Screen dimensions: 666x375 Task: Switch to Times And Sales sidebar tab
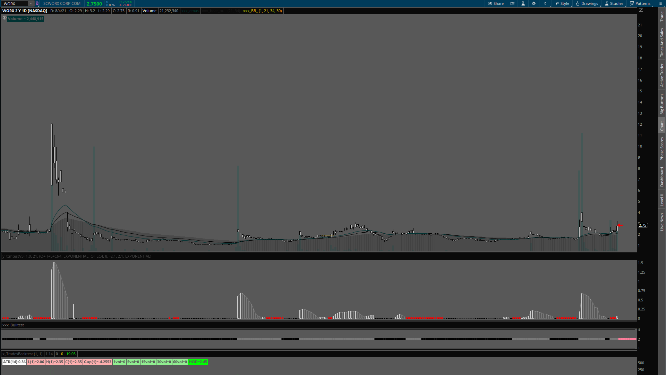tap(662, 42)
